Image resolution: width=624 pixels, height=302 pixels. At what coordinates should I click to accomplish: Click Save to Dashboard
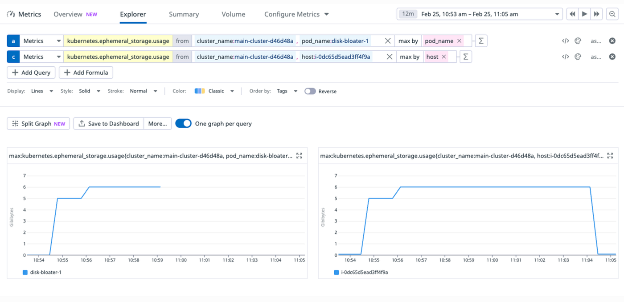(x=109, y=124)
